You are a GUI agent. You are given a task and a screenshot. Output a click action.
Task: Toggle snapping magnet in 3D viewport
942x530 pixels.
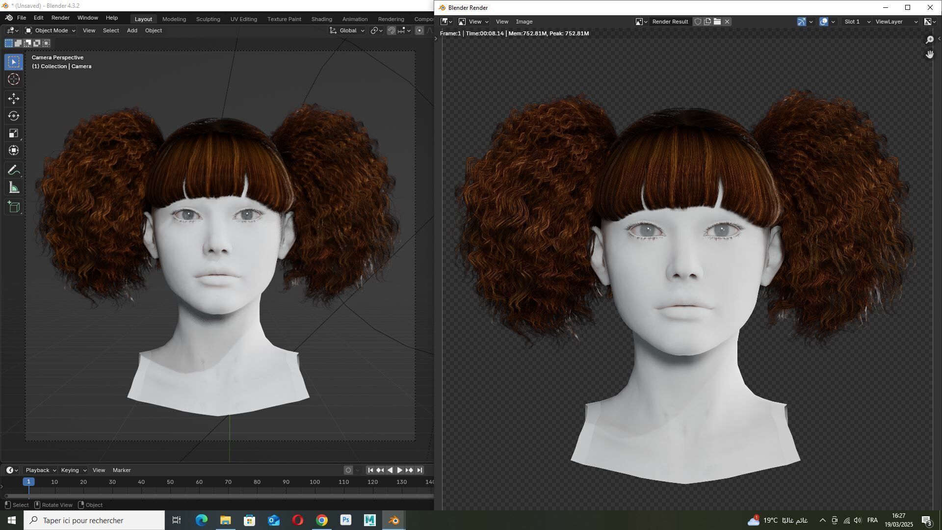[391, 30]
